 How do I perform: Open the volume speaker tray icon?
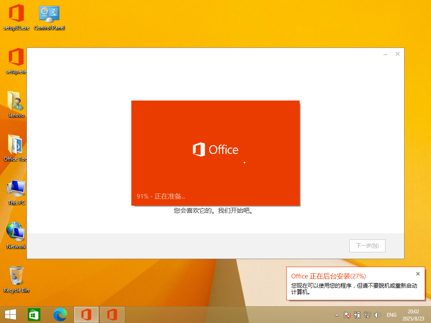(378, 315)
